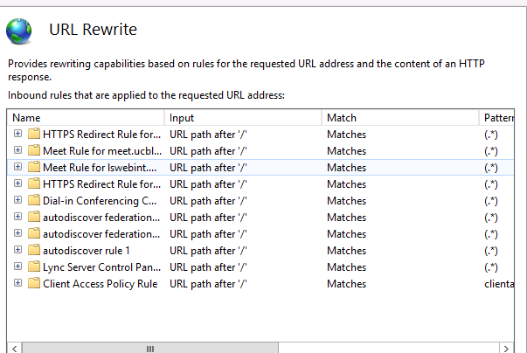Screen dimensions: 527x353
Task: Expand the Dial-in Conferencing rule node
Action: click(17, 201)
